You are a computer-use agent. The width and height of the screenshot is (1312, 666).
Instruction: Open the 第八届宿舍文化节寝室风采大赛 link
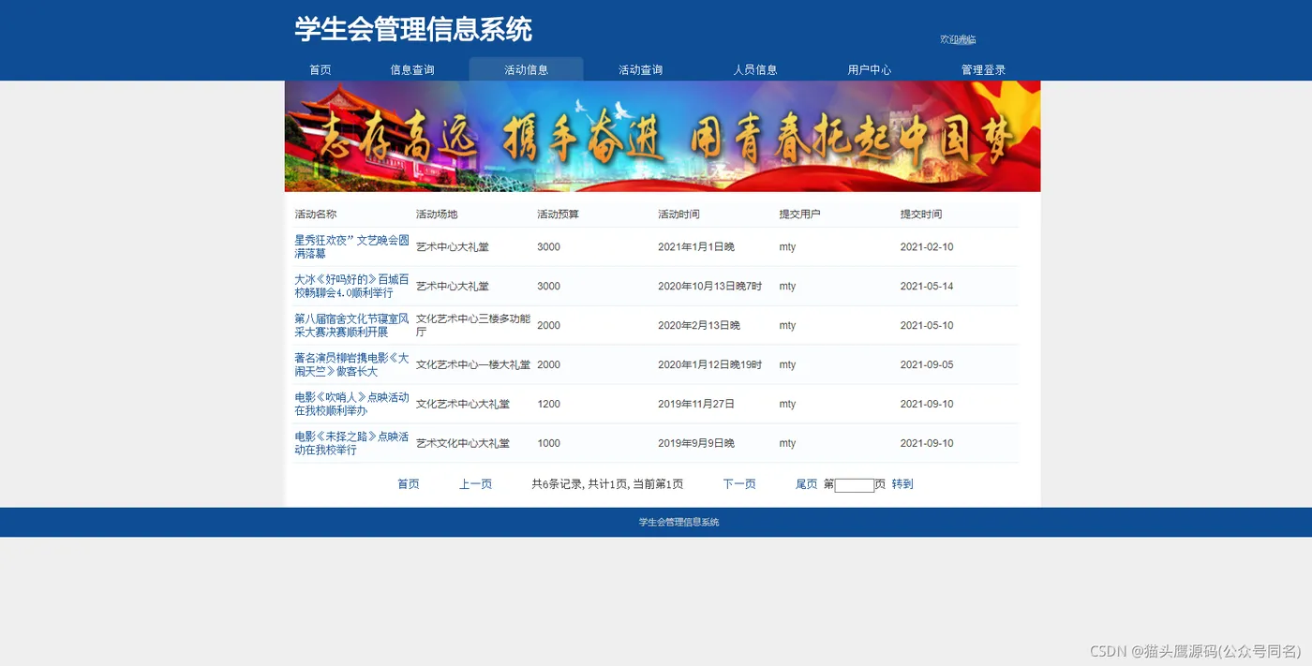click(x=351, y=325)
